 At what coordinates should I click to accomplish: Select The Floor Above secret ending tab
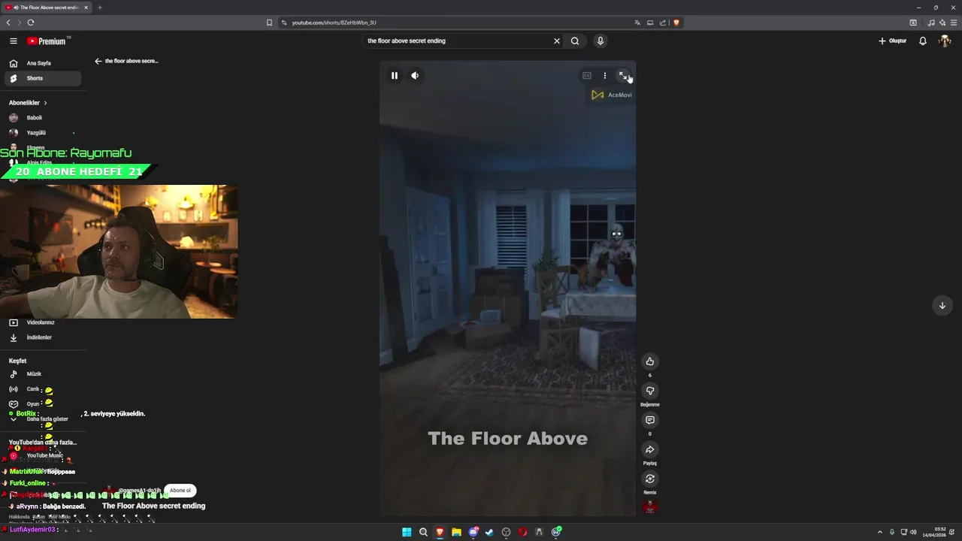pyautogui.click(x=47, y=8)
